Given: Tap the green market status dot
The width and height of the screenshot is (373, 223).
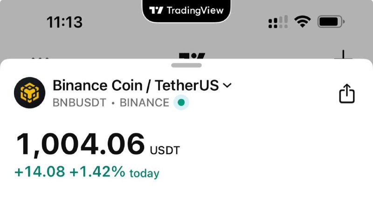Looking at the screenshot, I should [x=181, y=102].
